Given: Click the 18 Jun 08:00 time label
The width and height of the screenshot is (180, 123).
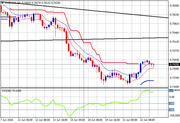Looking at the screenshot, I should tap(95, 120).
